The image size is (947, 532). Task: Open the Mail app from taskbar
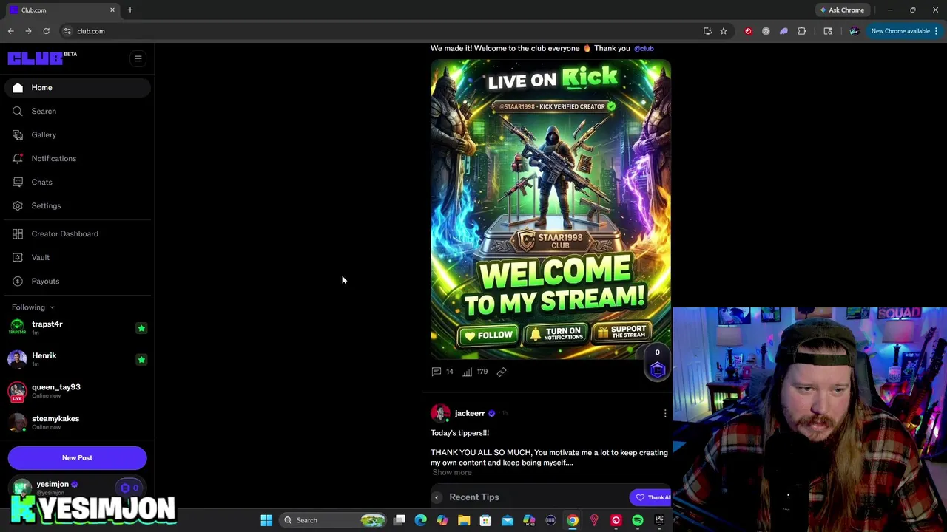click(508, 520)
